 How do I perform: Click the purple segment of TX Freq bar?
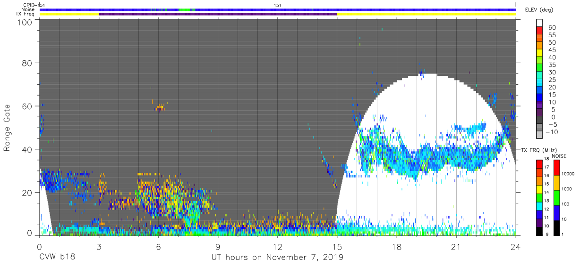click(218, 14)
